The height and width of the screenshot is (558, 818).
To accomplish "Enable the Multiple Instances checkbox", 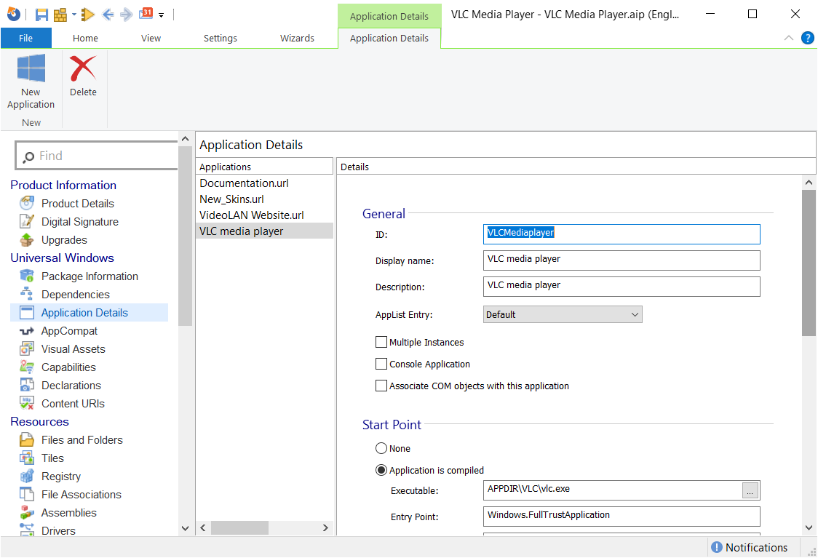I will tap(381, 342).
